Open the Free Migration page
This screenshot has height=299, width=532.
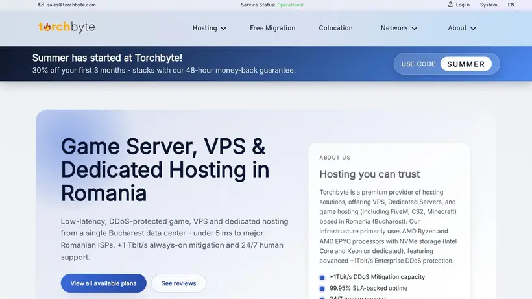(x=272, y=28)
